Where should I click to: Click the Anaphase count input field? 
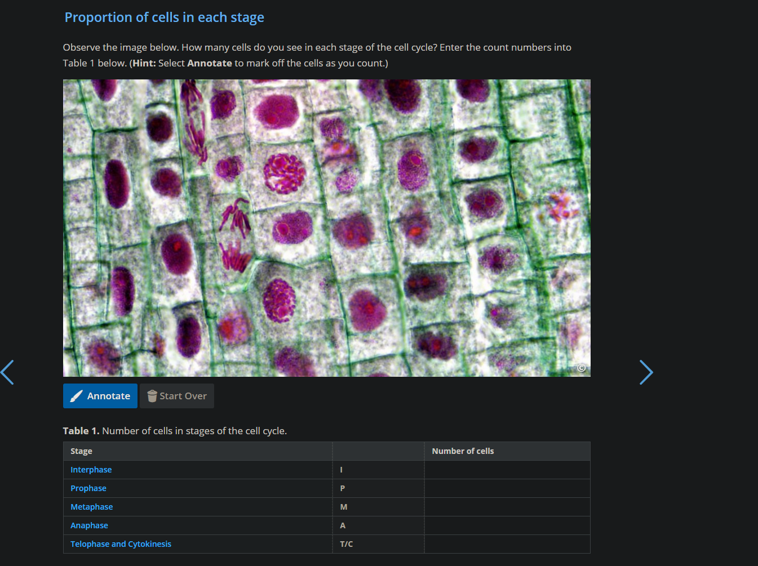[x=506, y=525]
